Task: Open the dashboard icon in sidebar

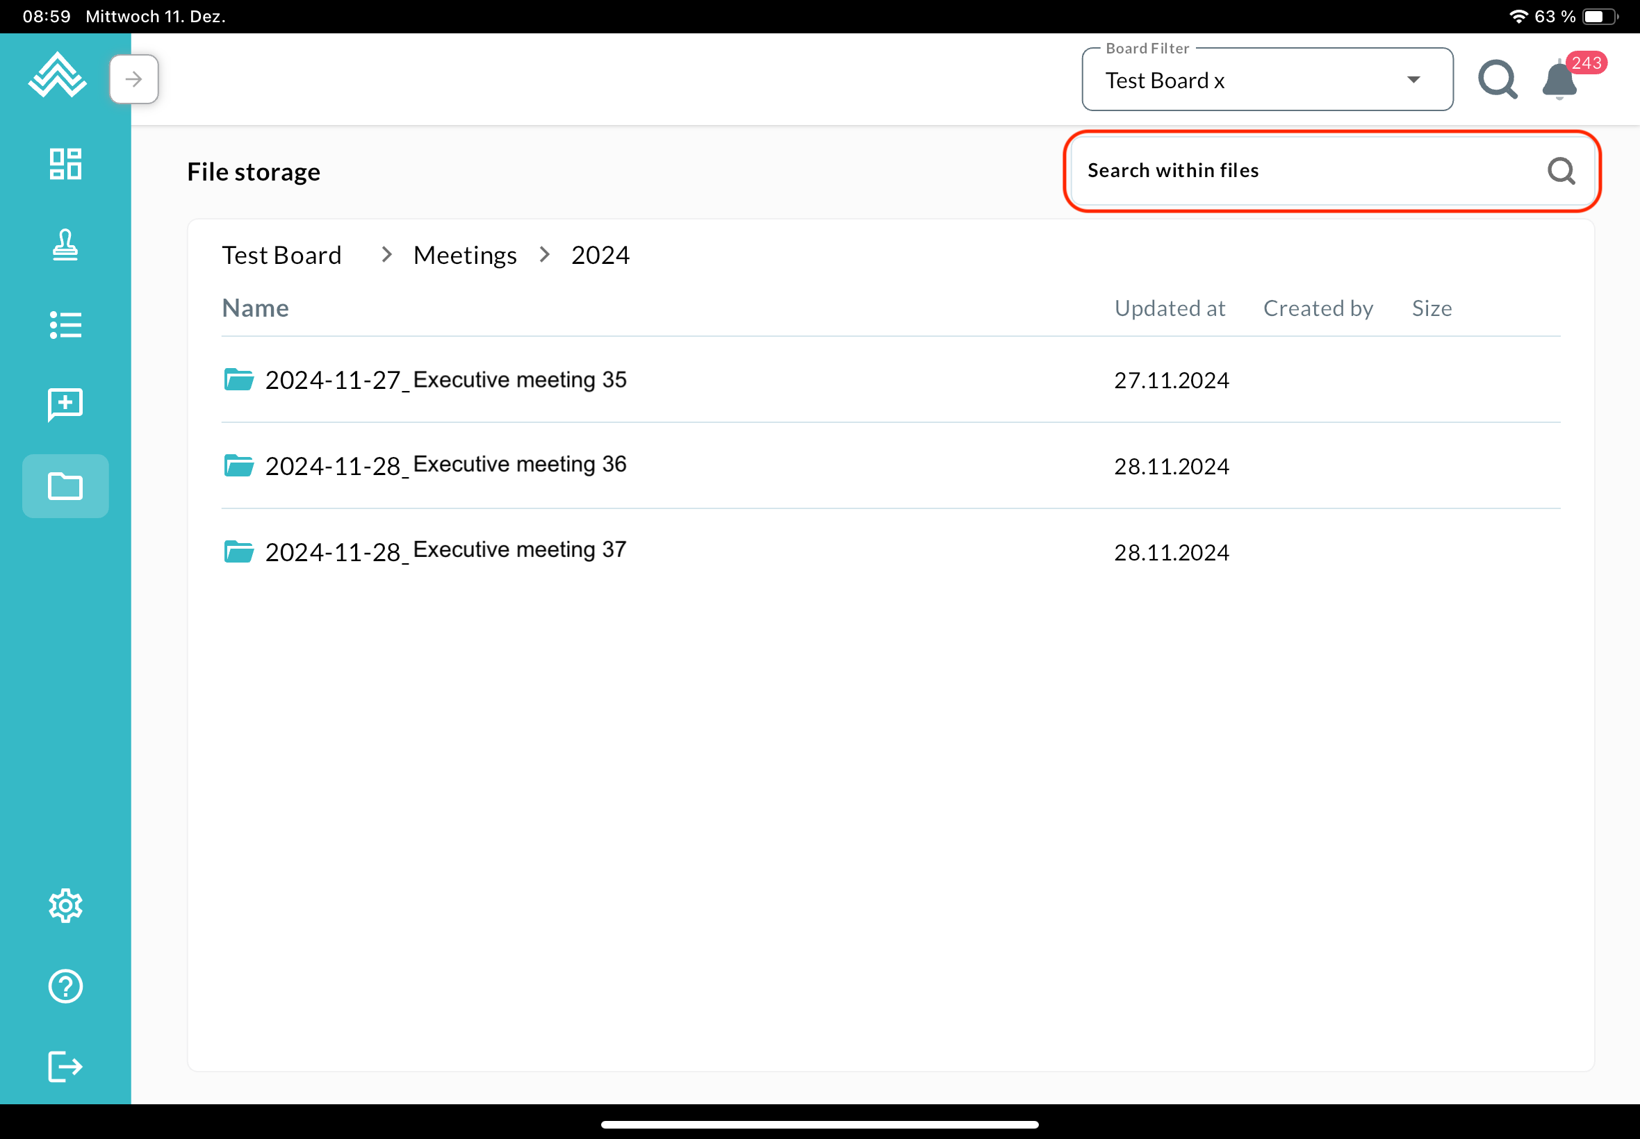Action: click(x=65, y=164)
